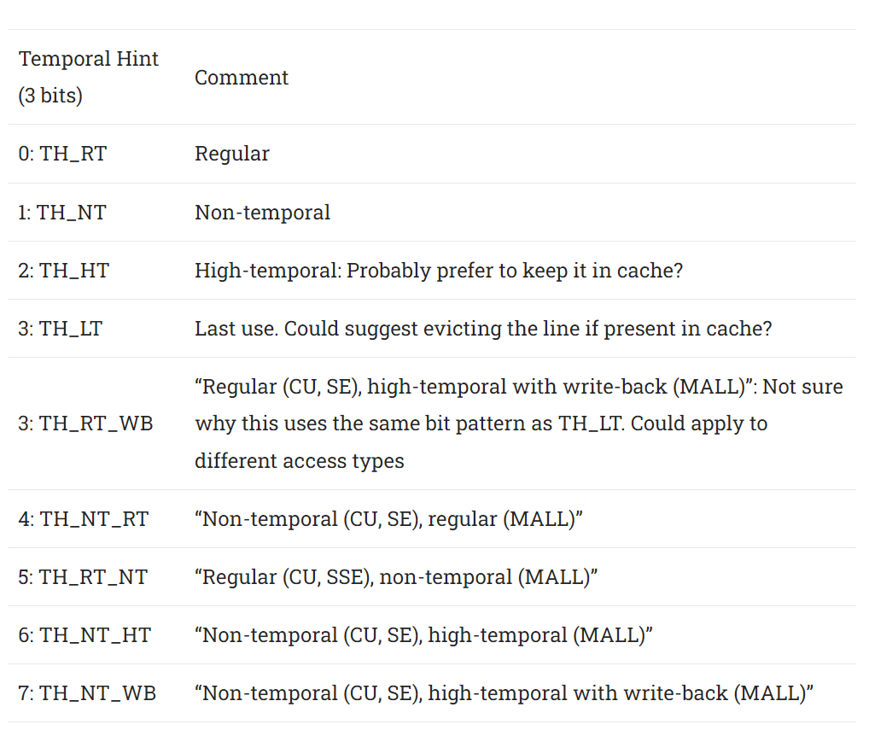869x736 pixels.
Task: Click the Temporal Hint column header
Action: (x=88, y=77)
